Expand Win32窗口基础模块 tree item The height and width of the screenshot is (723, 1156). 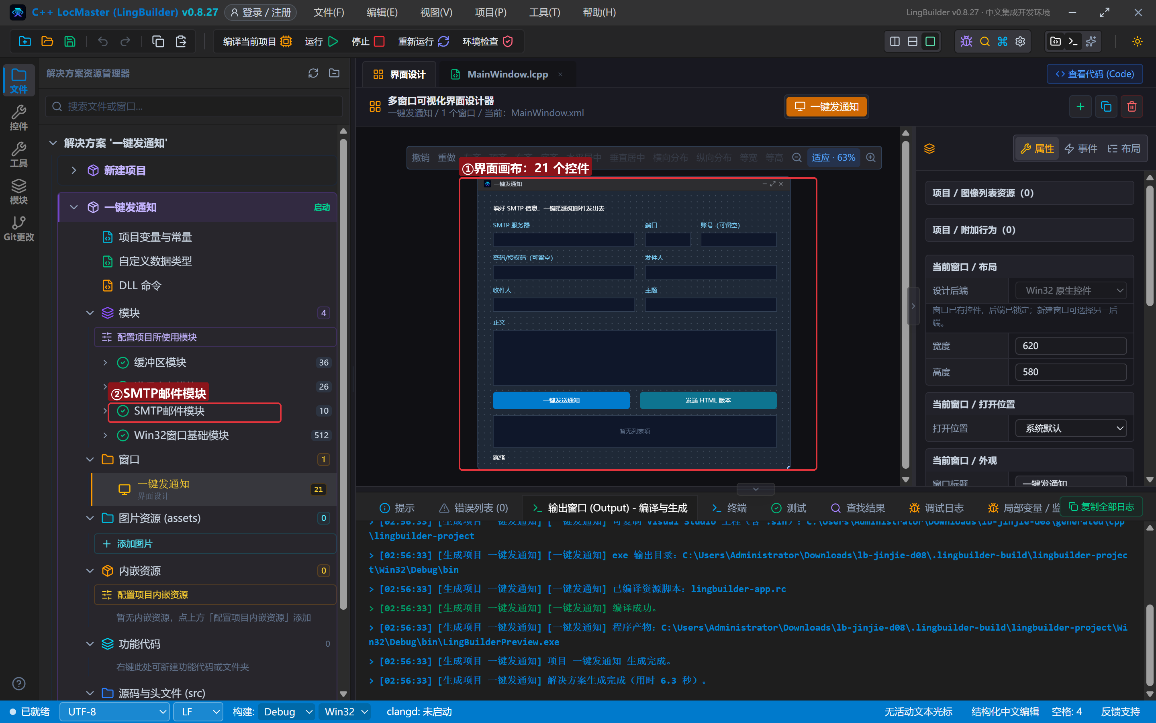pos(105,435)
